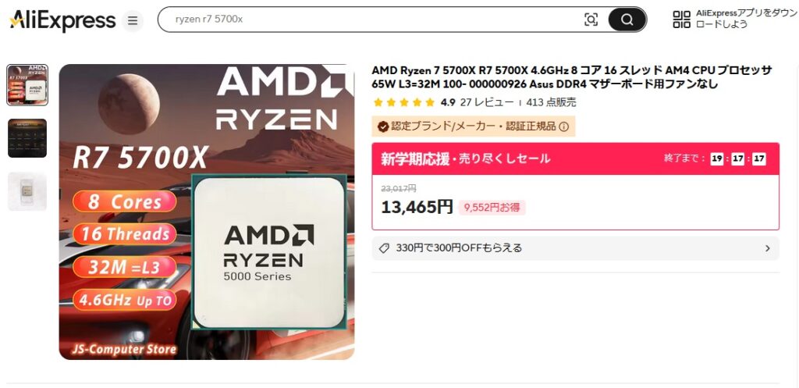The width and height of the screenshot is (799, 388).
Task: Expand the 330円で300円OFF coupon chevron
Action: pos(768,249)
